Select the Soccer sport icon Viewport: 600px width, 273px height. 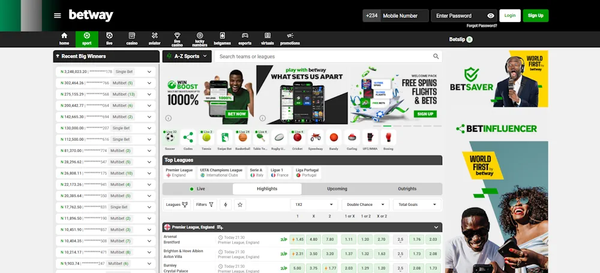(x=170, y=138)
